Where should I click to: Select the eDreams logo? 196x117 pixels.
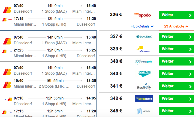point(143,49)
